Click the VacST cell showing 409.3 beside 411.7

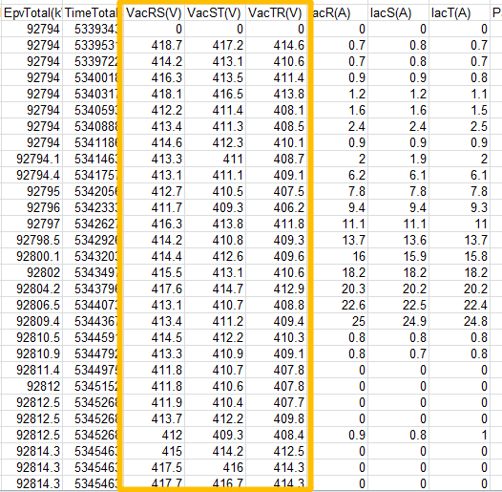point(215,207)
